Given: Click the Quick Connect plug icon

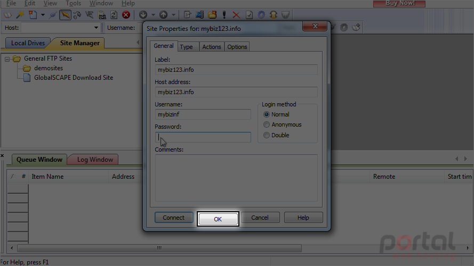Looking at the screenshot, I should pos(52,14).
